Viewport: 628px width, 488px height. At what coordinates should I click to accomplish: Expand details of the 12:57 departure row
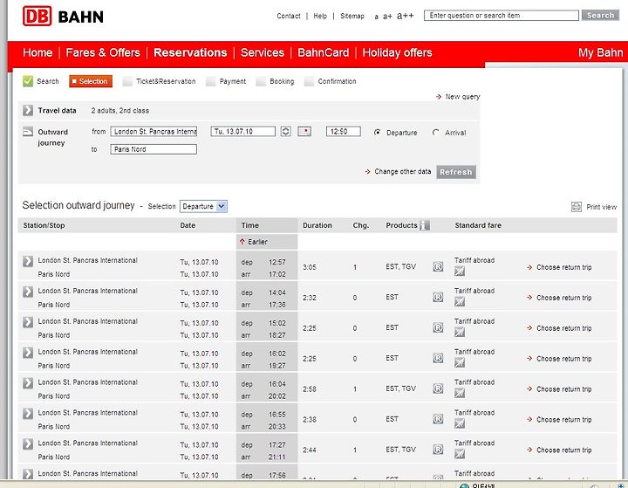[x=28, y=261]
